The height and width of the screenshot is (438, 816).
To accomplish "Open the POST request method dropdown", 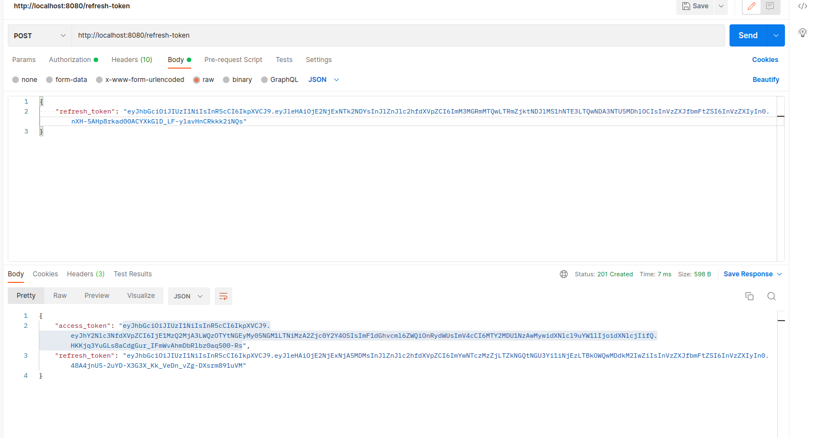I will pyautogui.click(x=39, y=35).
